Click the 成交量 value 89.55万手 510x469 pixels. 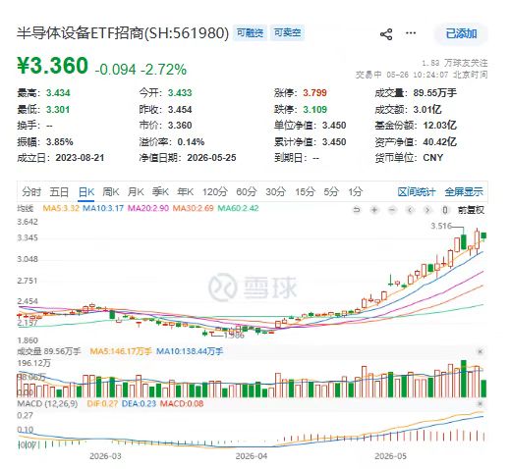click(x=434, y=93)
